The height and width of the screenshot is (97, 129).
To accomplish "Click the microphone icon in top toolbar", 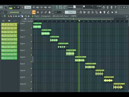I will click(x=112, y=7).
